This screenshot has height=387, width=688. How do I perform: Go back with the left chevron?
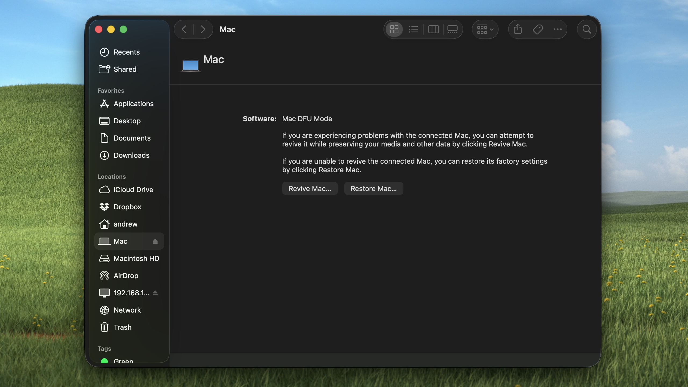(184, 29)
